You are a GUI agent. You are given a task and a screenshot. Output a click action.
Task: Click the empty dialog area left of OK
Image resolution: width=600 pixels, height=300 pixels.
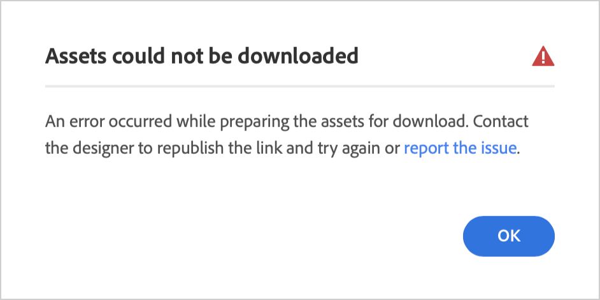[x=255, y=236]
